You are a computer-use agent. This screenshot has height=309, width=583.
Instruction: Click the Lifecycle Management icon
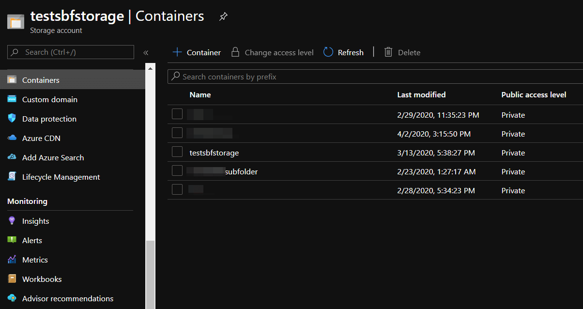[x=12, y=177]
